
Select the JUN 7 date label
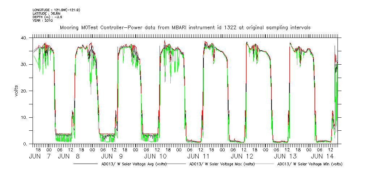coord(40,156)
